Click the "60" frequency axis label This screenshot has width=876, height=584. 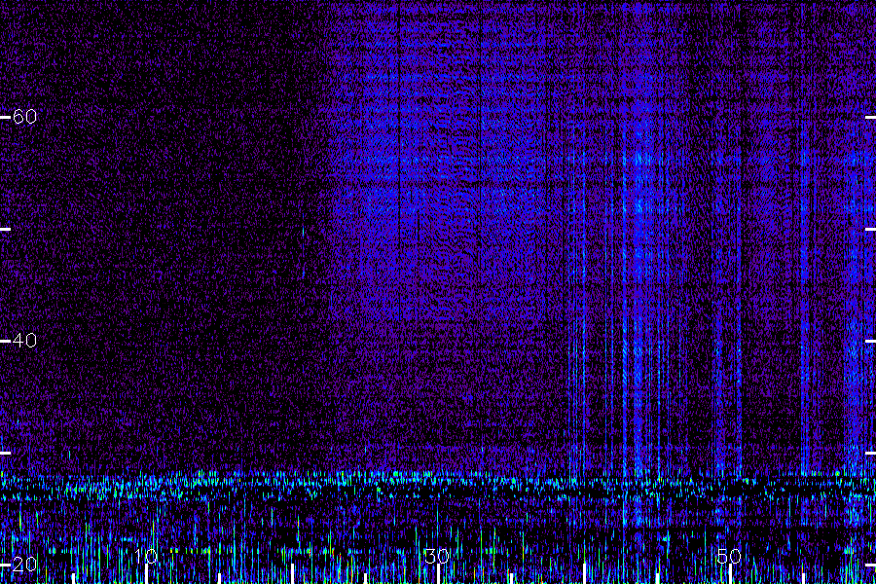(24, 116)
